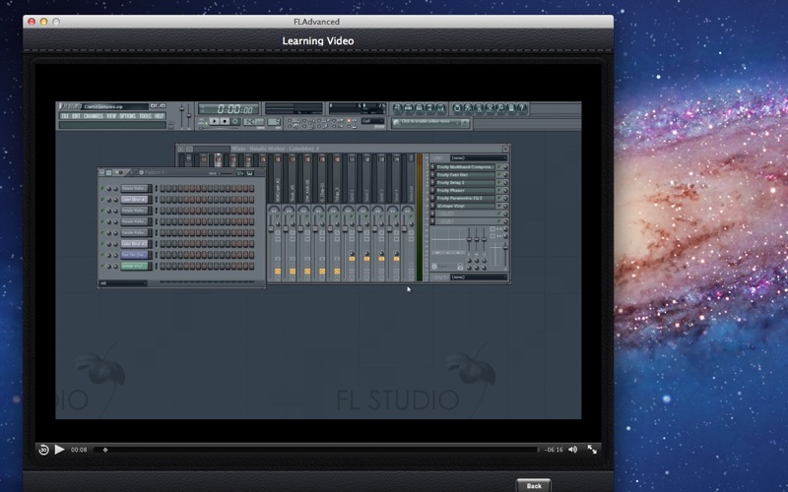The height and width of the screenshot is (492, 788).
Task: Select the Fruity Phaser effect slot
Action: 465,190
